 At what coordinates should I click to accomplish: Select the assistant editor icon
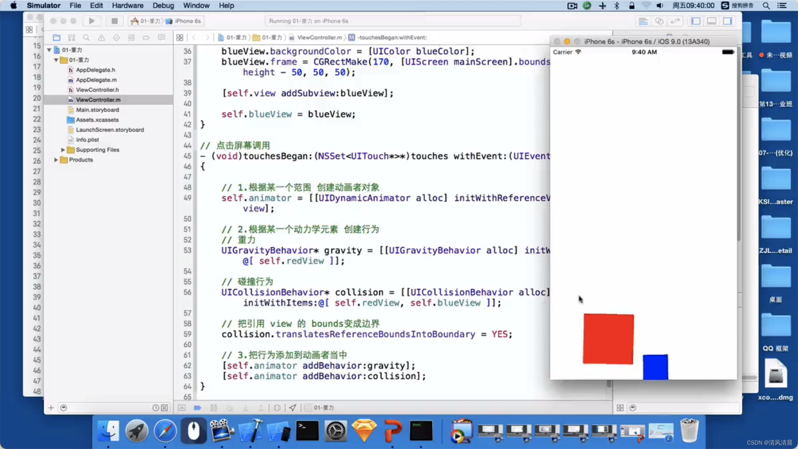click(659, 21)
